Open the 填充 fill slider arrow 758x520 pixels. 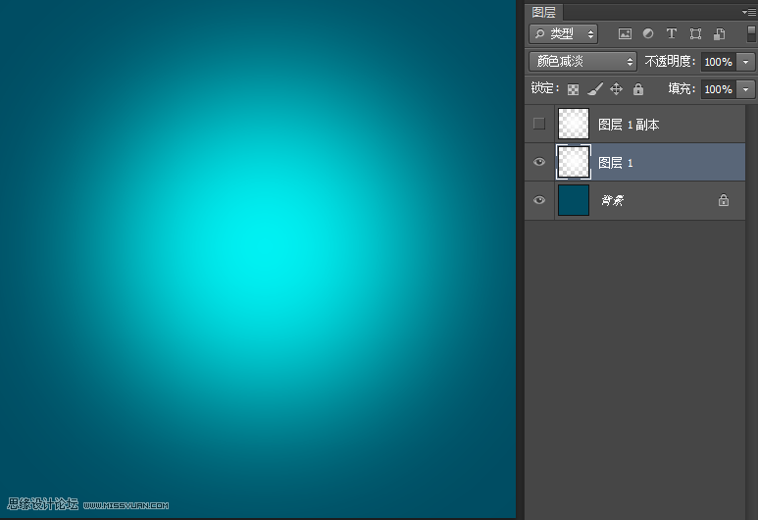[x=745, y=89]
